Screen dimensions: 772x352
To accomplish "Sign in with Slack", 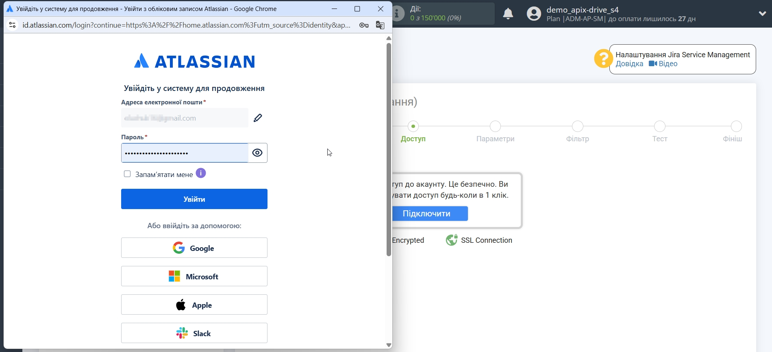I will click(x=194, y=333).
